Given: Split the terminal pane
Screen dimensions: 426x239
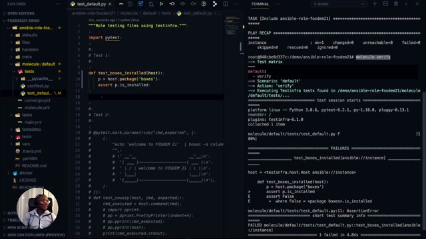Looking at the screenshot, I should pos(385,4).
